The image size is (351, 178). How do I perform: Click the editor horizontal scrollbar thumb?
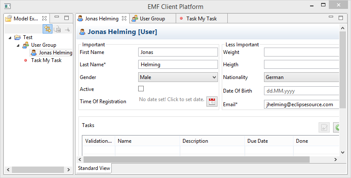click(x=197, y=159)
